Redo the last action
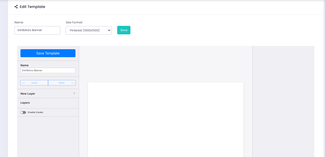Image resolution: width=325 pixels, height=157 pixels. 62,83
